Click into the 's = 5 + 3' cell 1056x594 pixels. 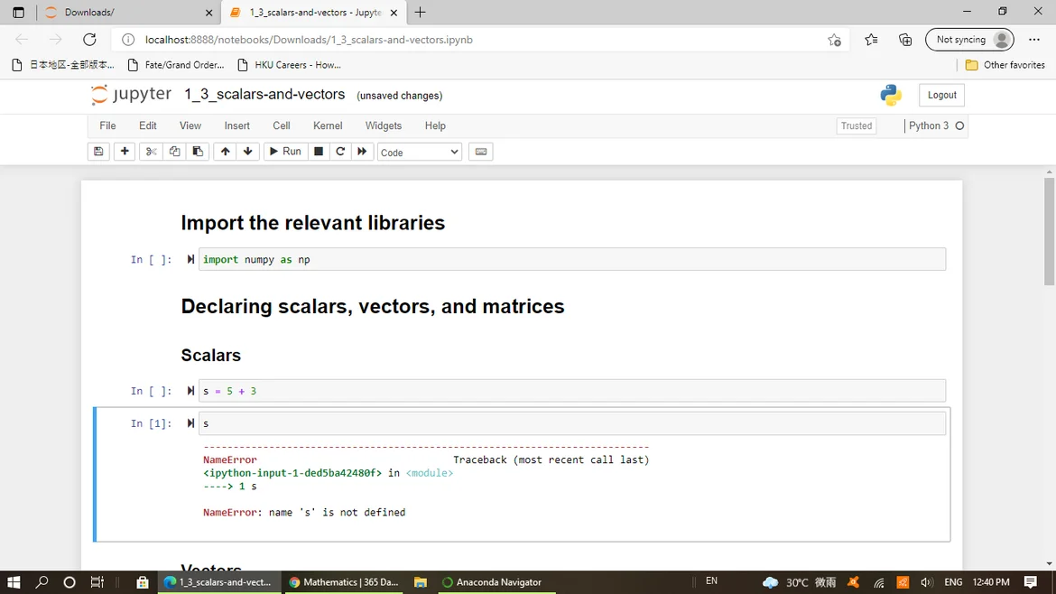tap(569, 391)
